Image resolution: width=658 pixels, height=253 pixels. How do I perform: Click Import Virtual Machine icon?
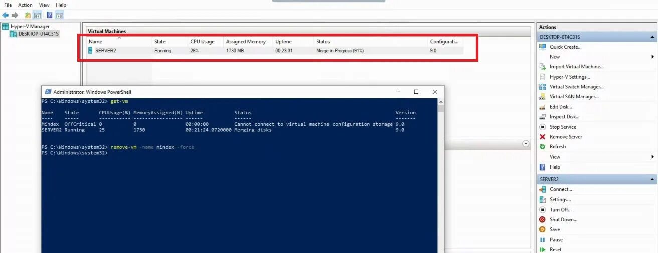click(x=542, y=67)
